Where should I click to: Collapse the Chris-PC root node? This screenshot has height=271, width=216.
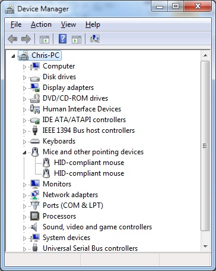(13, 56)
